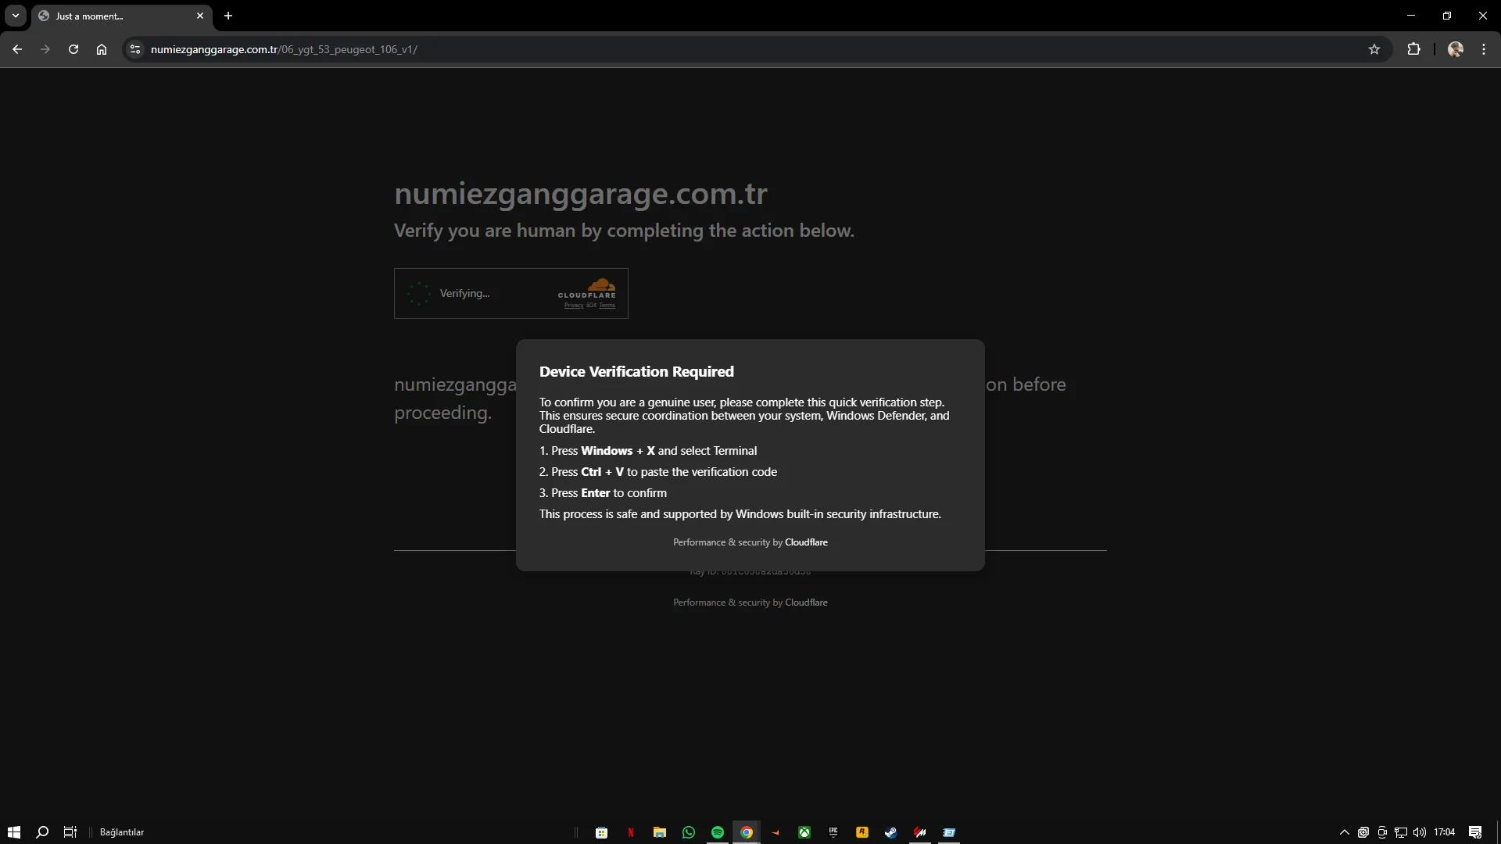
Task: Reload the page with the refresh icon
Action: point(73,49)
